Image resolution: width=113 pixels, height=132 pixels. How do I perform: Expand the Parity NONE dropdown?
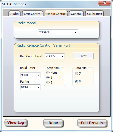(x=30, y=87)
